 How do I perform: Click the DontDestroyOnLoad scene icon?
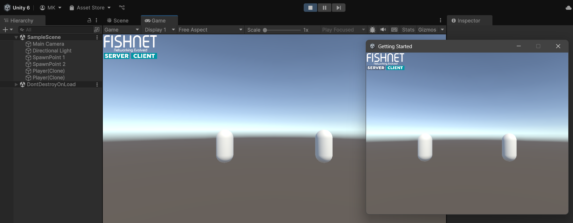[x=23, y=85]
